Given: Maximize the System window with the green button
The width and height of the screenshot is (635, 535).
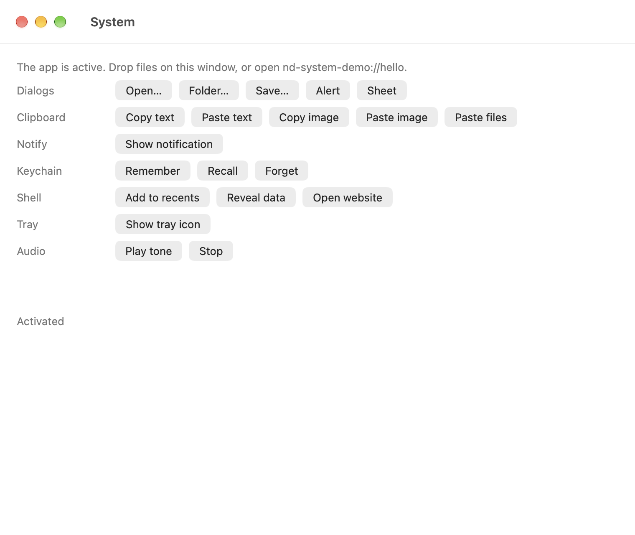Looking at the screenshot, I should [60, 22].
